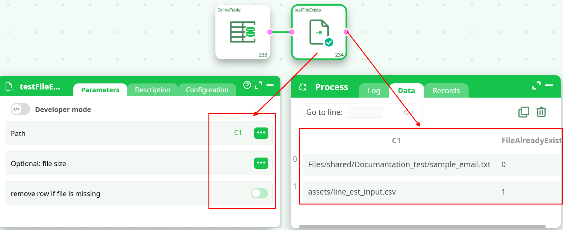Expand the testFileExists parameters panel fullscreen
This screenshot has height=230, width=563.
coord(258,85)
